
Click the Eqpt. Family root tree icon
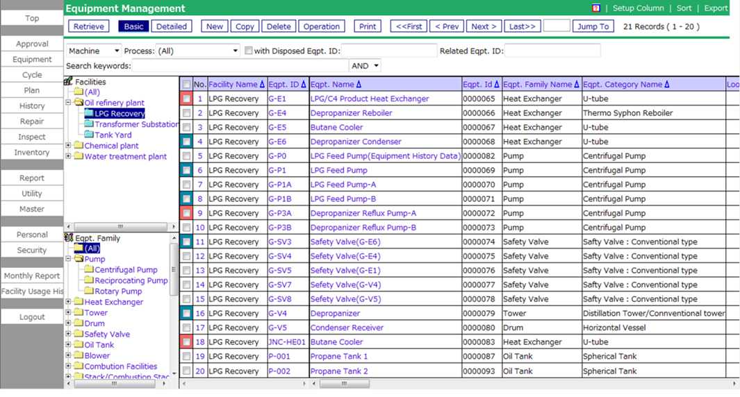tap(69, 237)
